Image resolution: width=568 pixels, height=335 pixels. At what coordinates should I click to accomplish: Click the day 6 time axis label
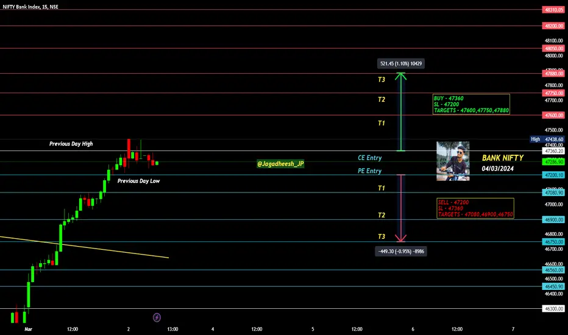coord(413,329)
